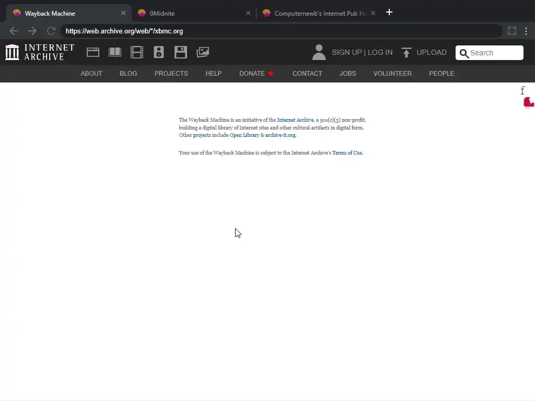This screenshot has height=401, width=535.
Task: Open the PEOPLE menu item
Action: (441, 73)
